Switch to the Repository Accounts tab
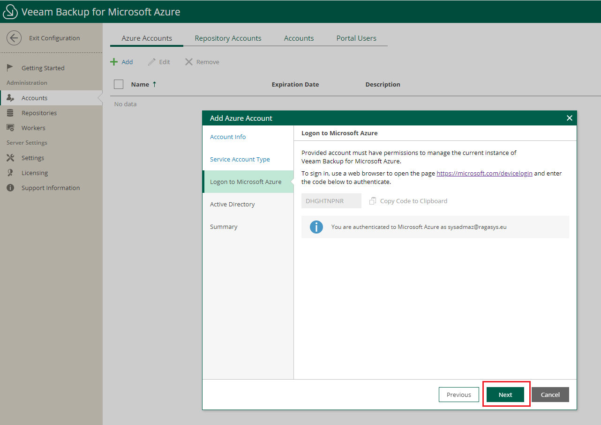This screenshot has width=601, height=425. point(228,38)
